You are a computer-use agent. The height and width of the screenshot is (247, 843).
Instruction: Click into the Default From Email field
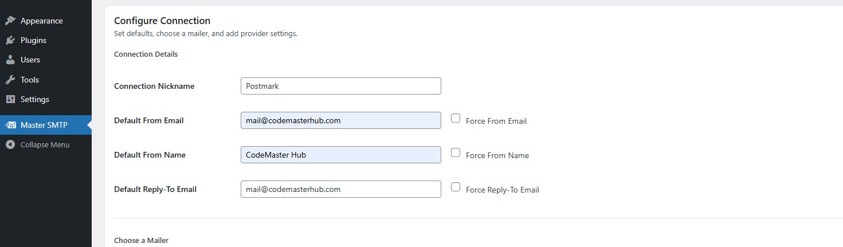(x=340, y=120)
